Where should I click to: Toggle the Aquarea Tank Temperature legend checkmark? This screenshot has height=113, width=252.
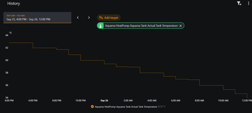[92, 107]
